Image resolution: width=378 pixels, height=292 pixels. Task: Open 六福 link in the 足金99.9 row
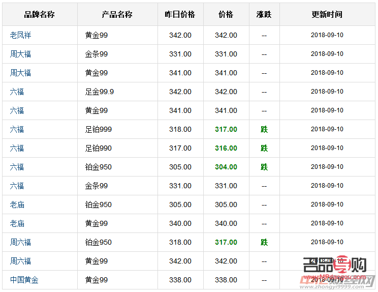pyautogui.click(x=17, y=92)
